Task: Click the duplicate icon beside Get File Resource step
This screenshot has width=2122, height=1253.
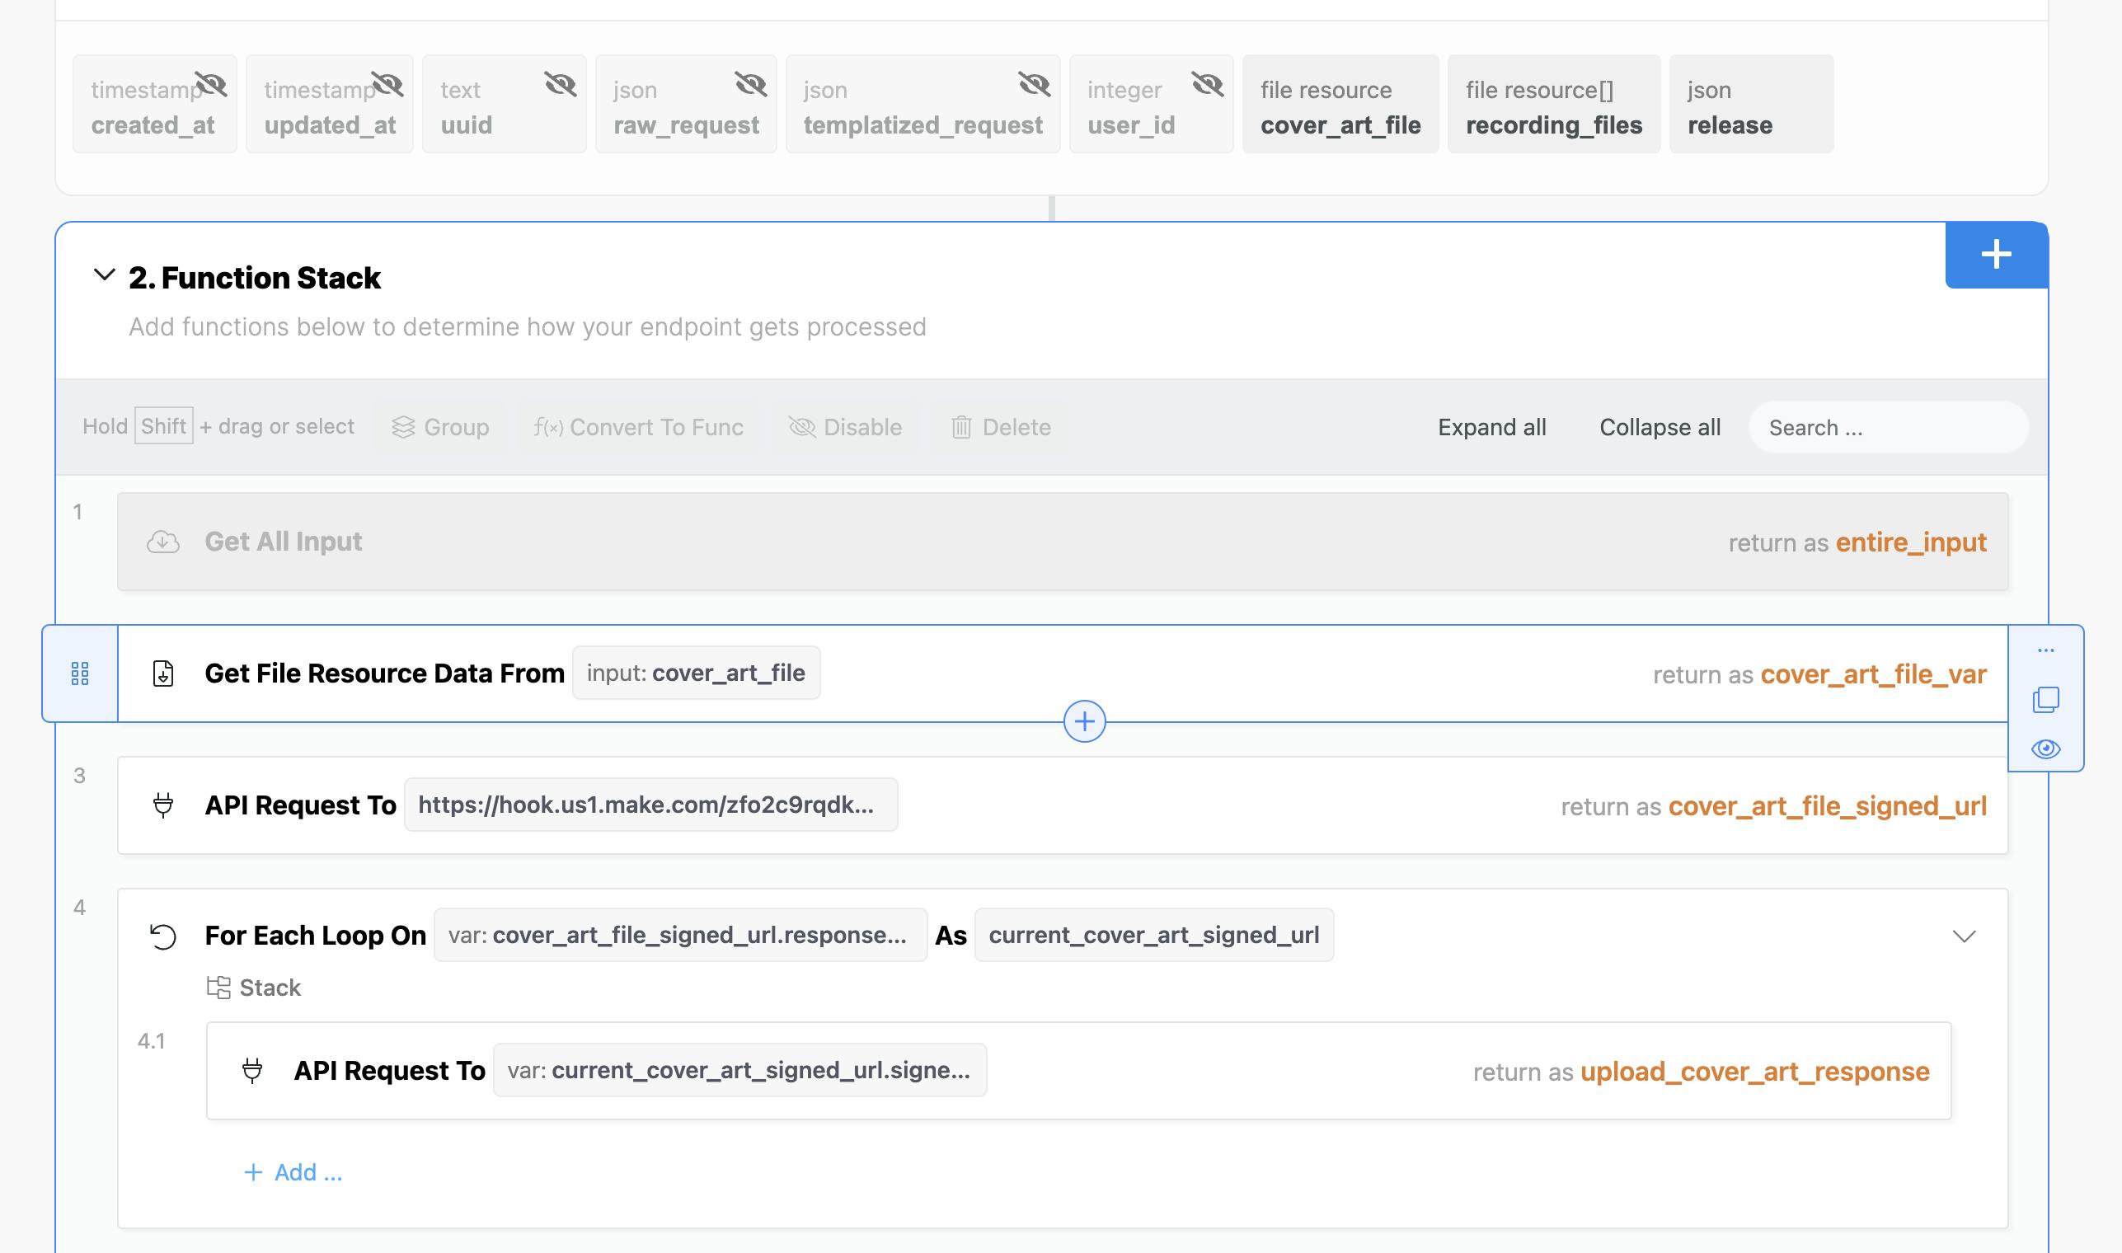Action: click(x=2045, y=699)
